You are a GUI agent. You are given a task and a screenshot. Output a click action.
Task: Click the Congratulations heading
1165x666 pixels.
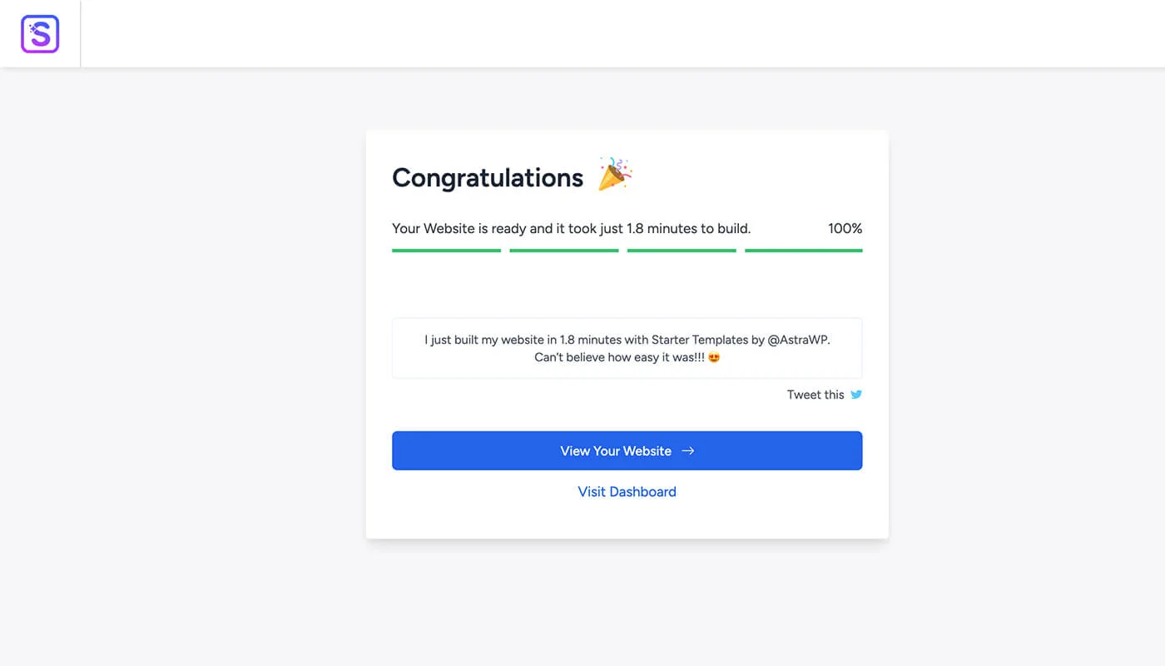[x=488, y=177]
